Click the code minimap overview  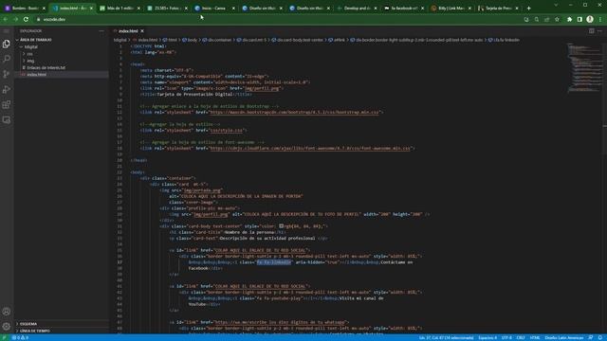coord(584,67)
